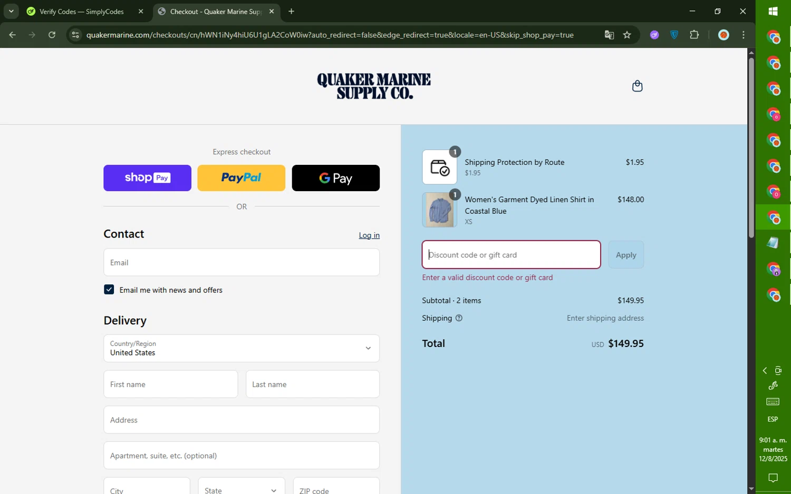Bookmark this page with star icon
The height and width of the screenshot is (494, 791).
coord(627,35)
